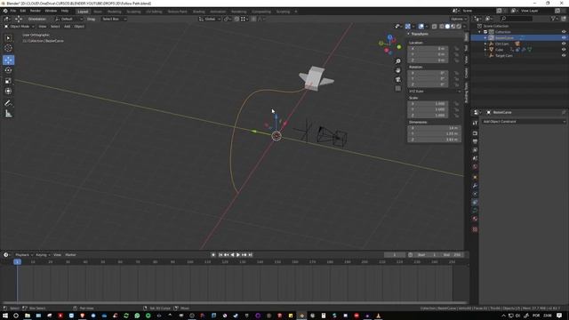The image size is (569, 320).
Task: Activate the Scale tool
Action: [8, 81]
